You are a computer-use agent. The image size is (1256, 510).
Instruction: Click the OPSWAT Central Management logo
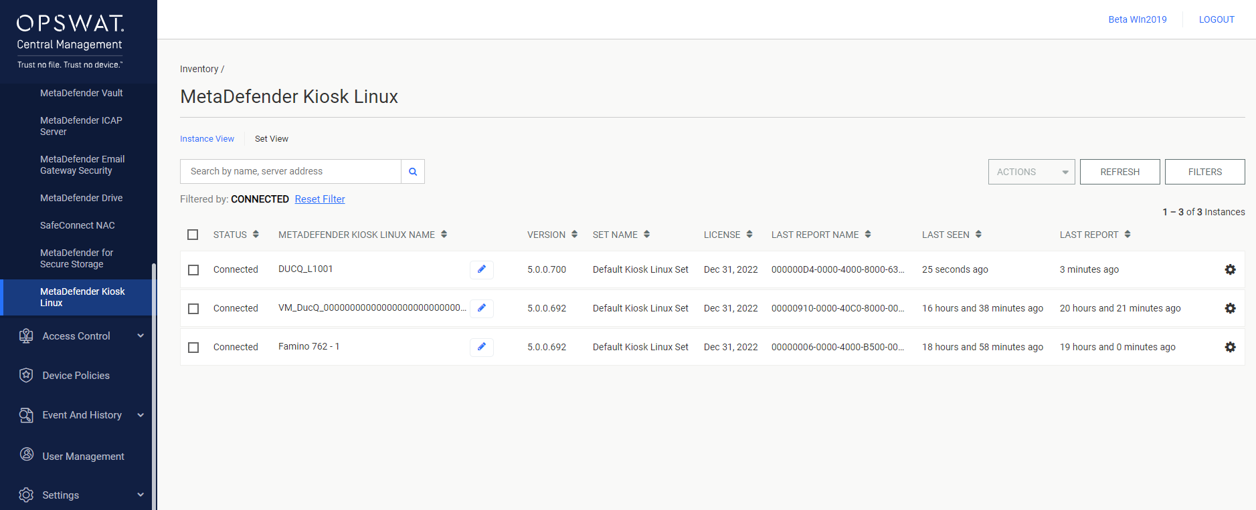[x=70, y=41]
